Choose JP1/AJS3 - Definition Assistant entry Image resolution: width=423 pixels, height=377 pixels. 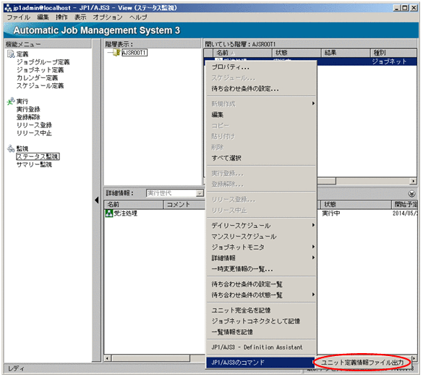(261, 347)
